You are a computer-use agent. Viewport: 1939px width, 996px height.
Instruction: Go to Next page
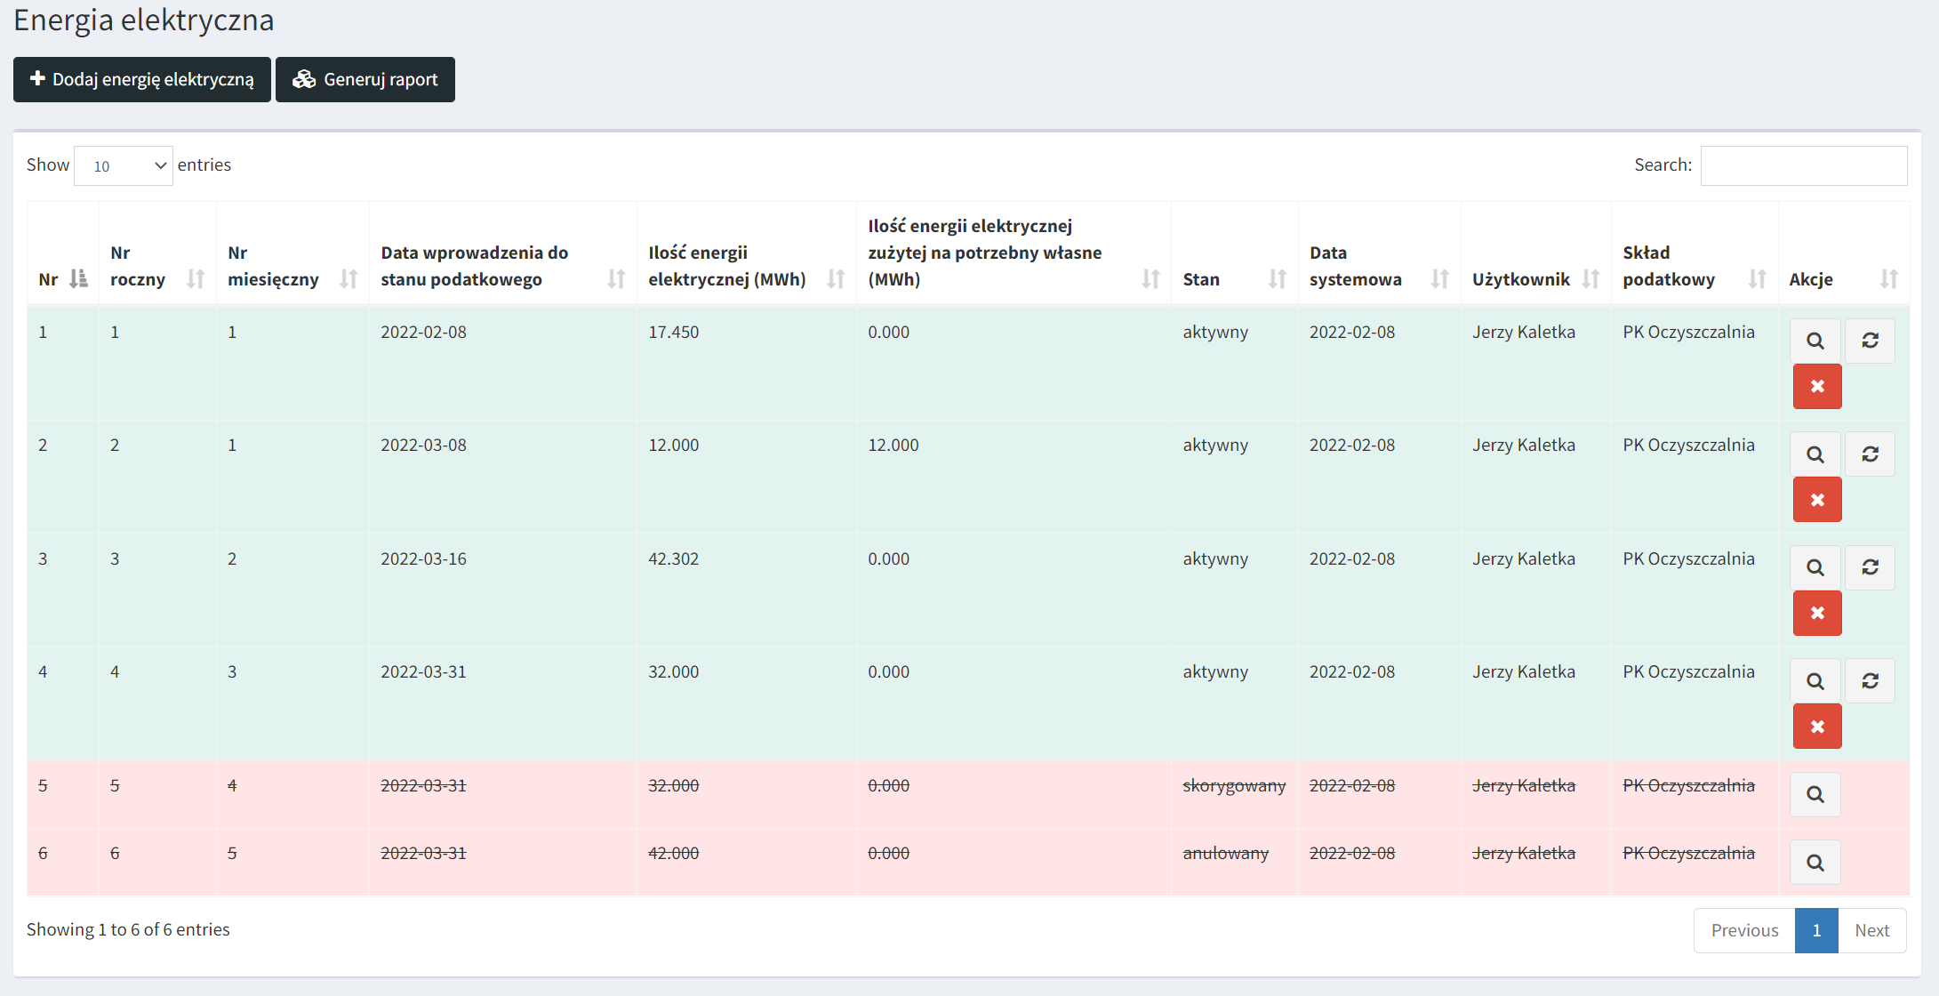(1871, 930)
